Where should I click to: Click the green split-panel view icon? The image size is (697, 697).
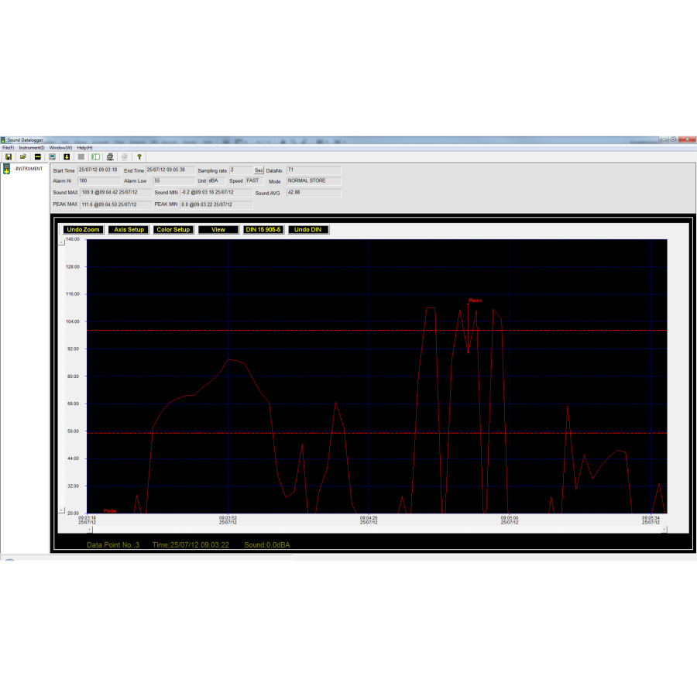point(95,156)
